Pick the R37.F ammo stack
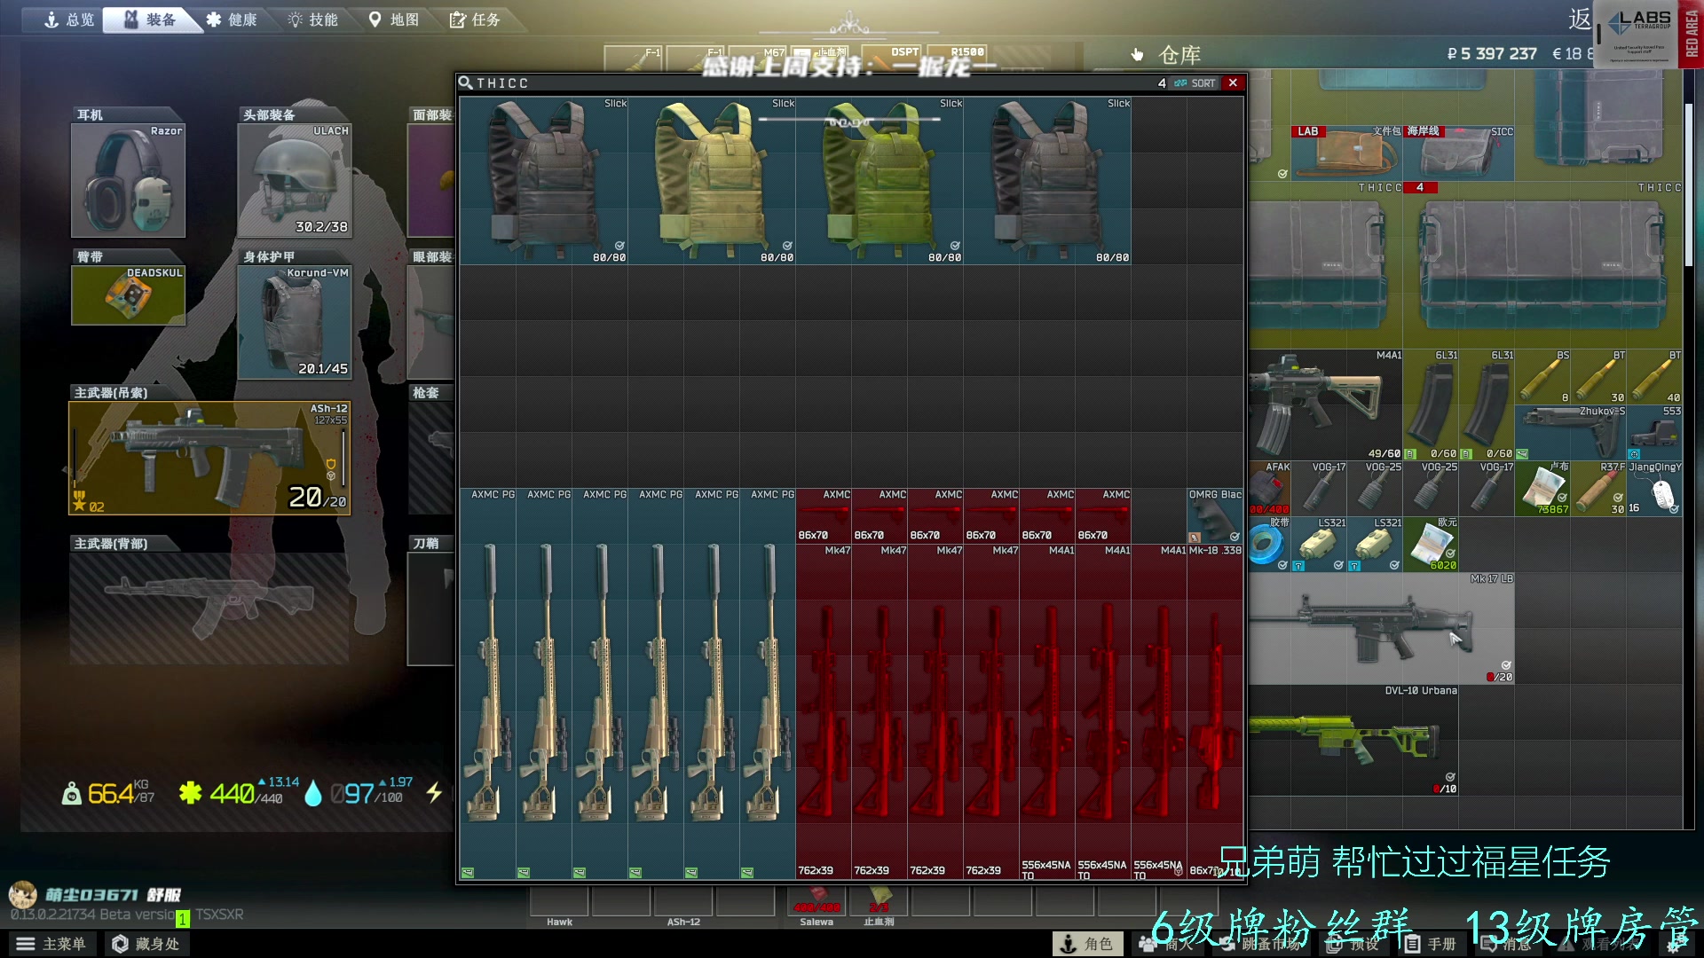1704x958 pixels. click(1598, 488)
